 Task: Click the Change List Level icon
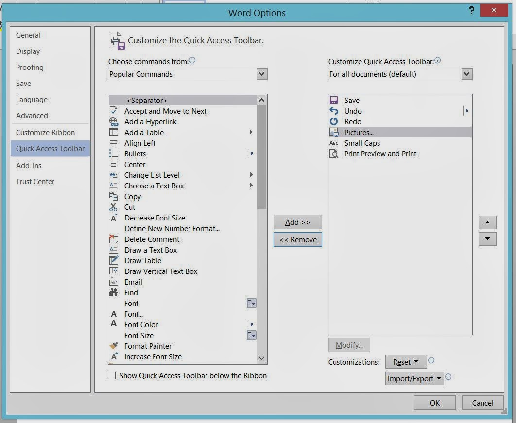(114, 175)
